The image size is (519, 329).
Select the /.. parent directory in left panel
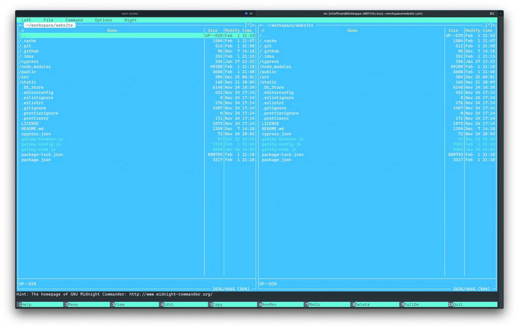point(137,36)
